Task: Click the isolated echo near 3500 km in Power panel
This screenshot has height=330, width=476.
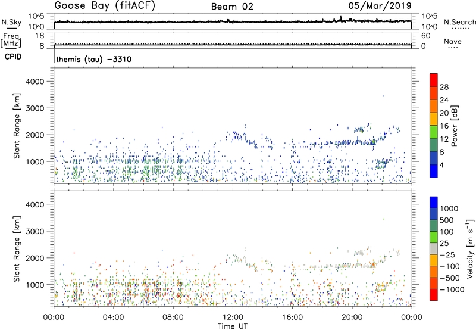Action: point(384,96)
